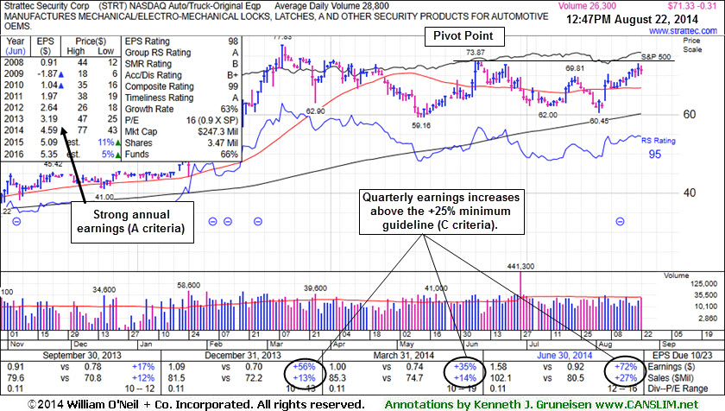Screen dimensions: 725x411
Task: Click the 58,600 volume label
Action: [189, 285]
